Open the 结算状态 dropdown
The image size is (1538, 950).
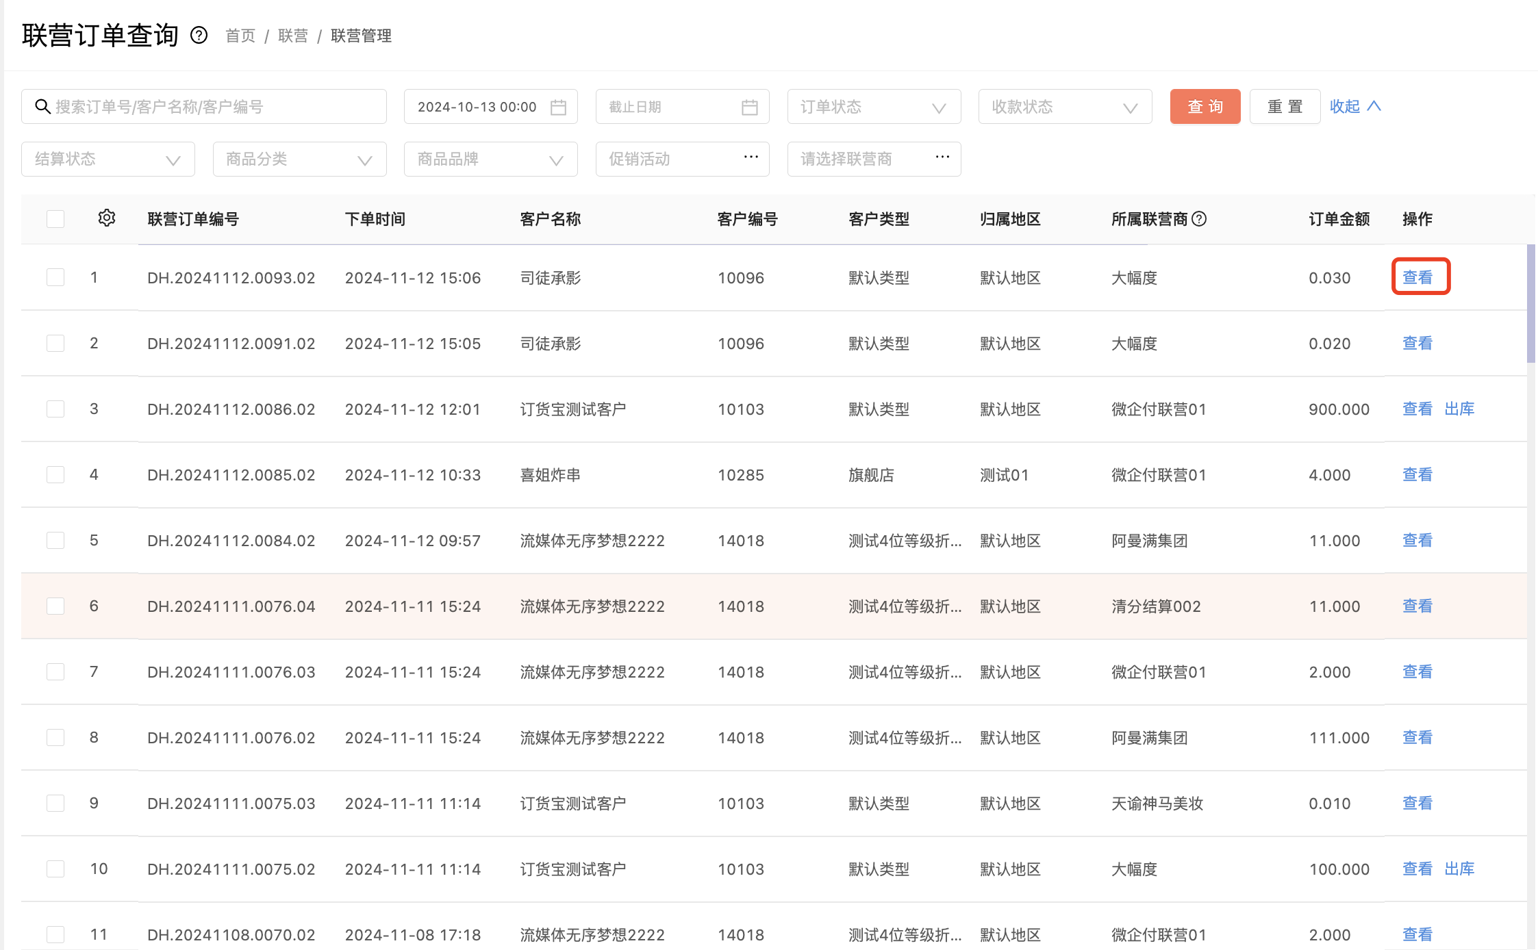[108, 159]
